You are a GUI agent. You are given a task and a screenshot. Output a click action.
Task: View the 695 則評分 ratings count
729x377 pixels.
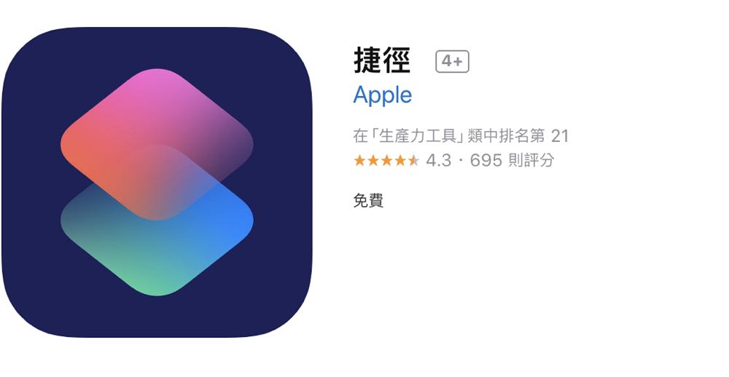512,161
